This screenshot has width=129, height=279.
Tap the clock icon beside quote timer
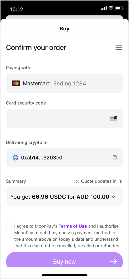78,181
